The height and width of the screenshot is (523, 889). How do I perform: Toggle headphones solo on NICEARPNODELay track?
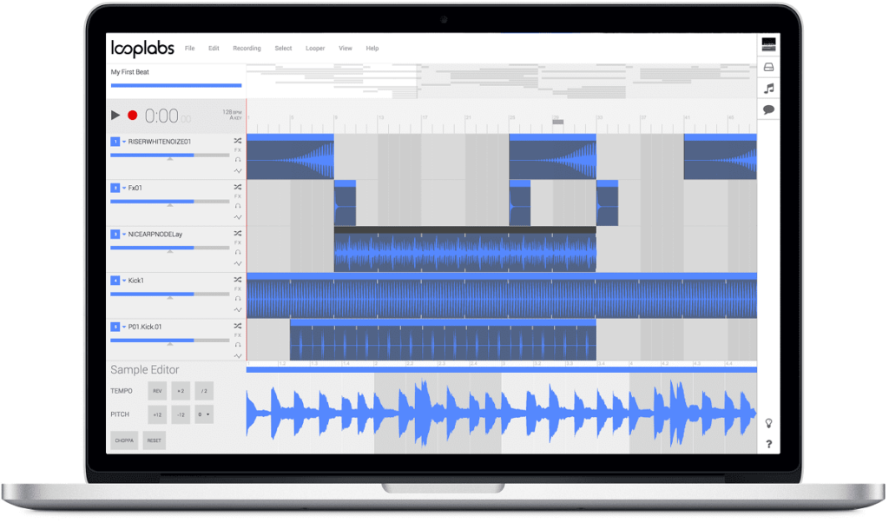point(238,253)
